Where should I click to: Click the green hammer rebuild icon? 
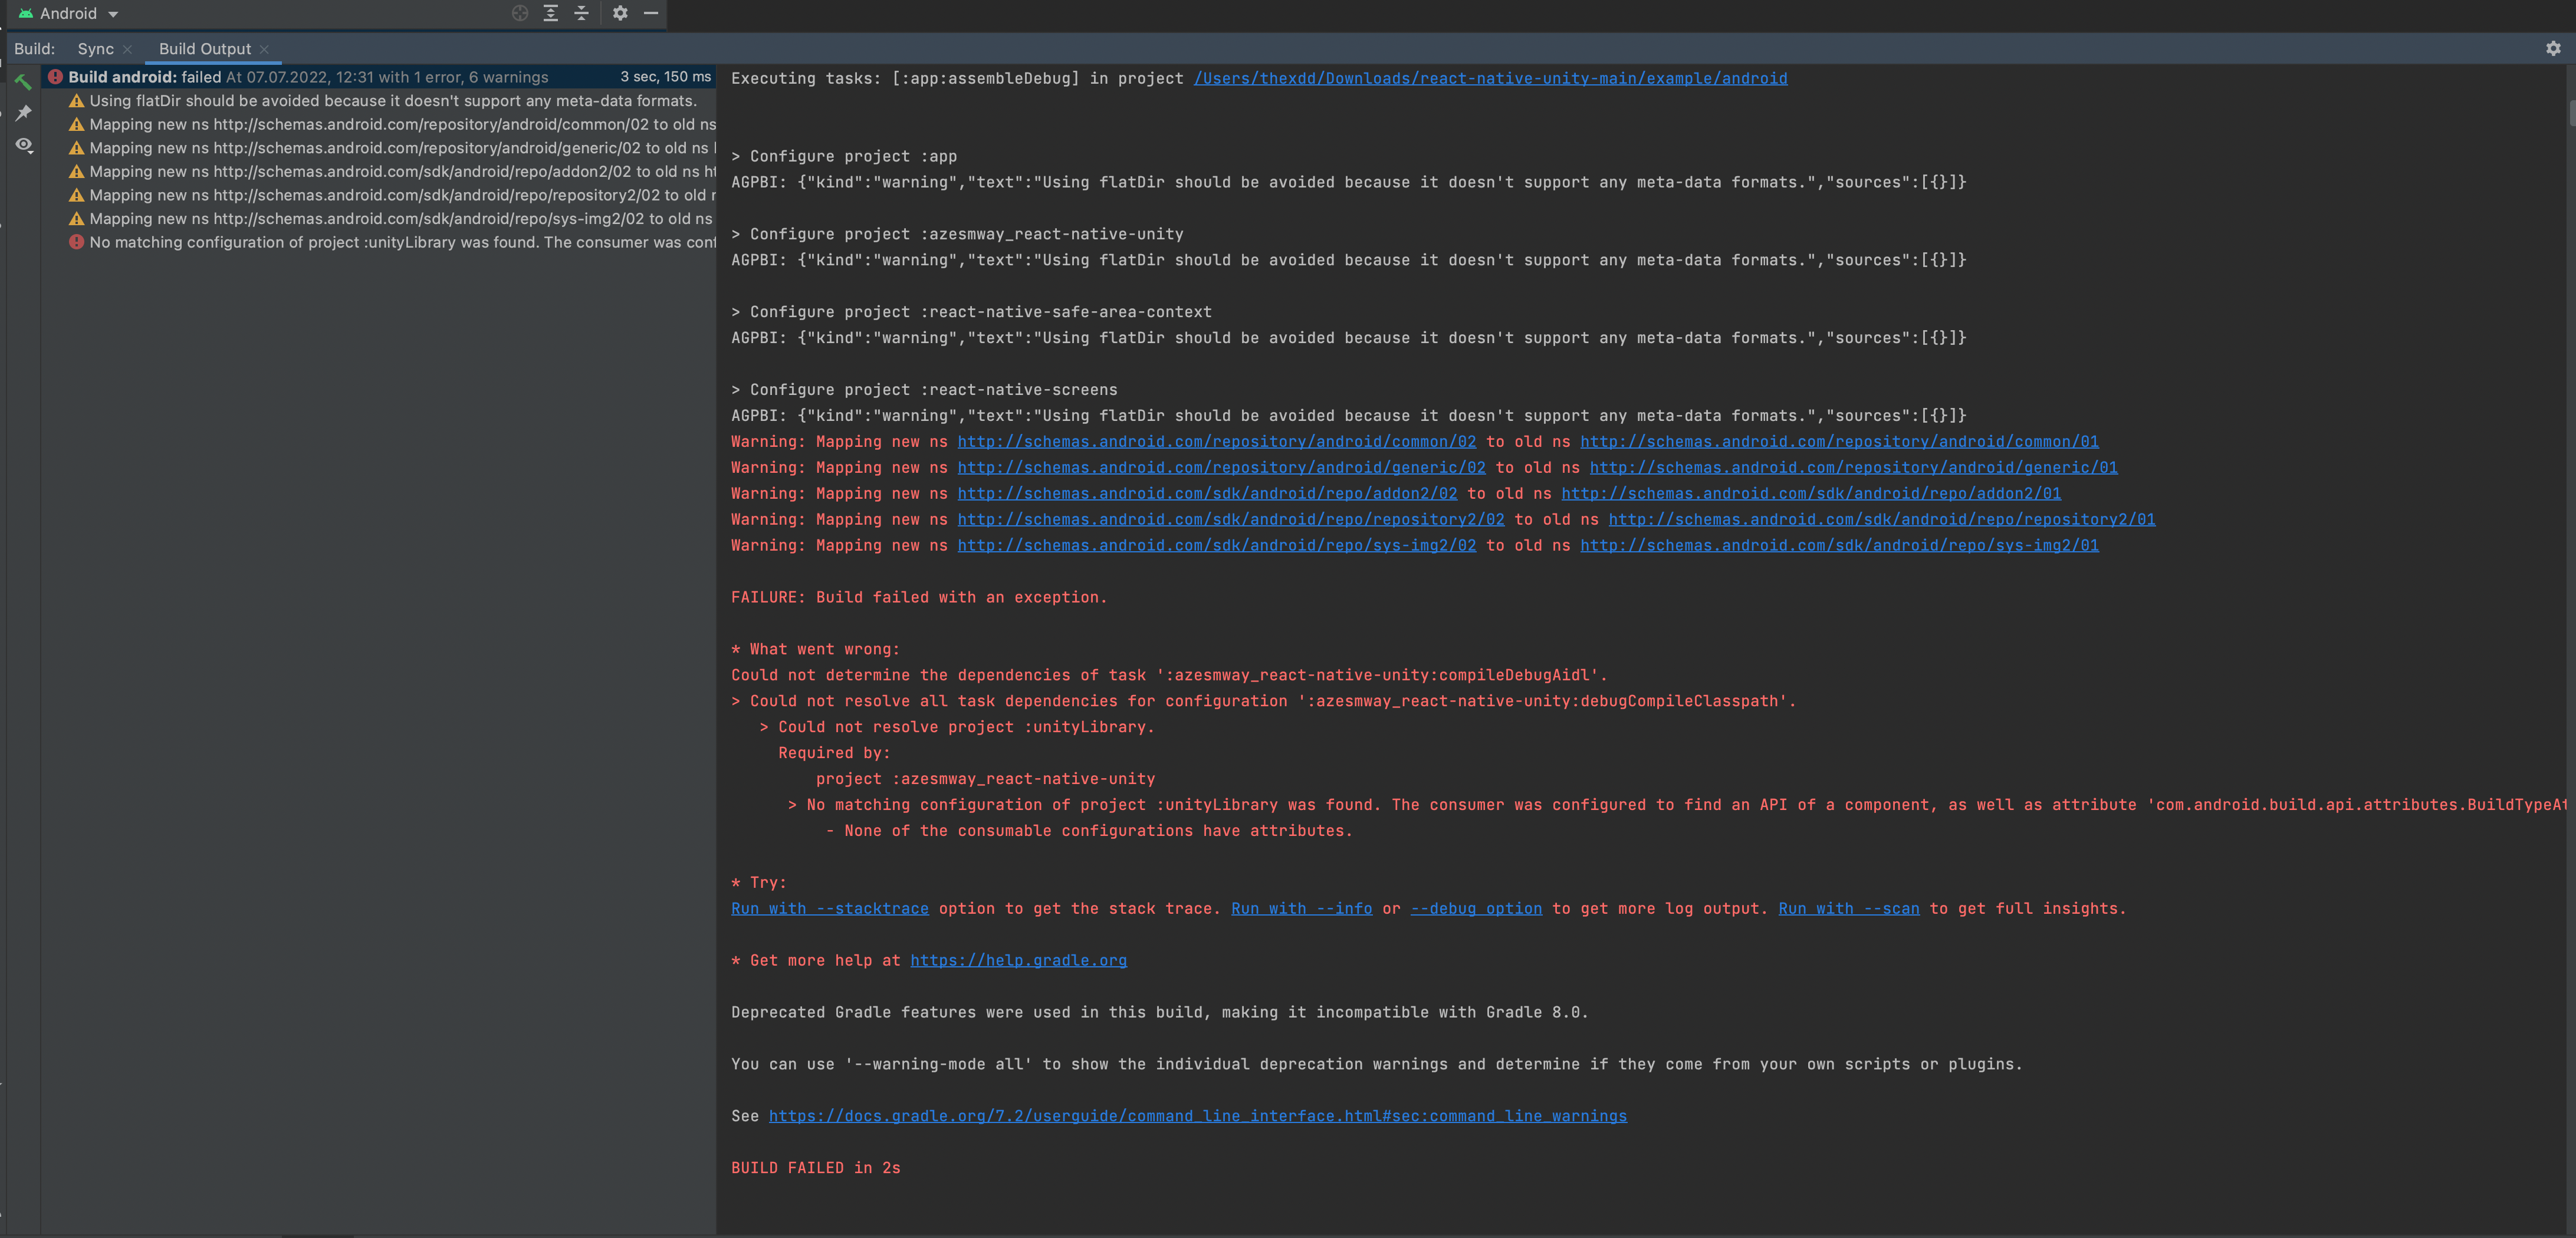[x=23, y=82]
